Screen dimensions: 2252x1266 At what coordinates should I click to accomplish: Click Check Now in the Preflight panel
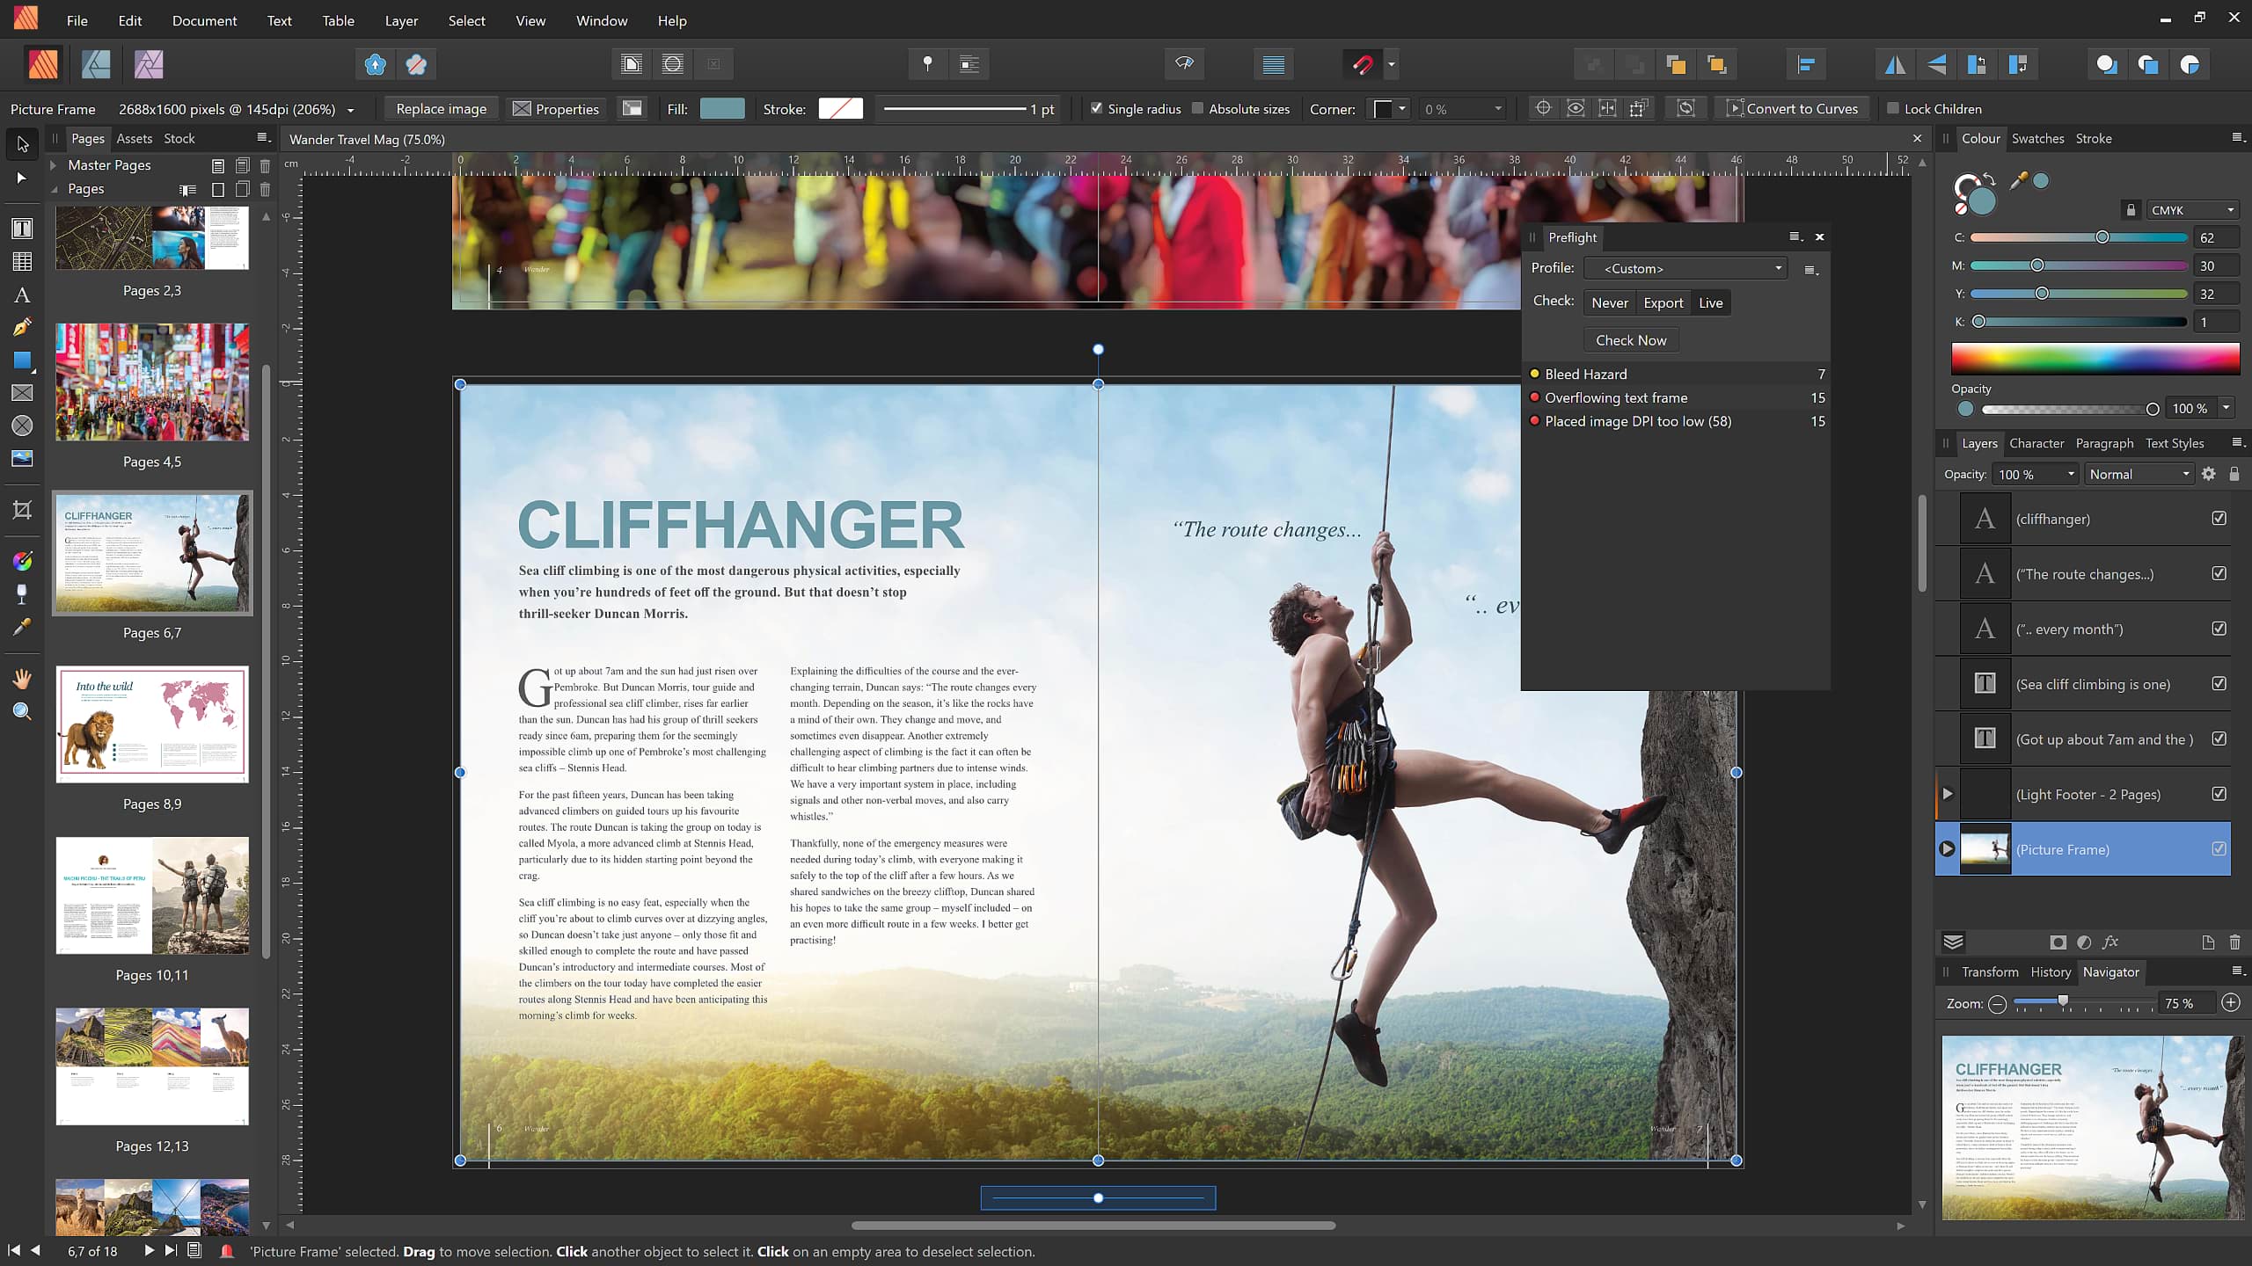[1630, 340]
